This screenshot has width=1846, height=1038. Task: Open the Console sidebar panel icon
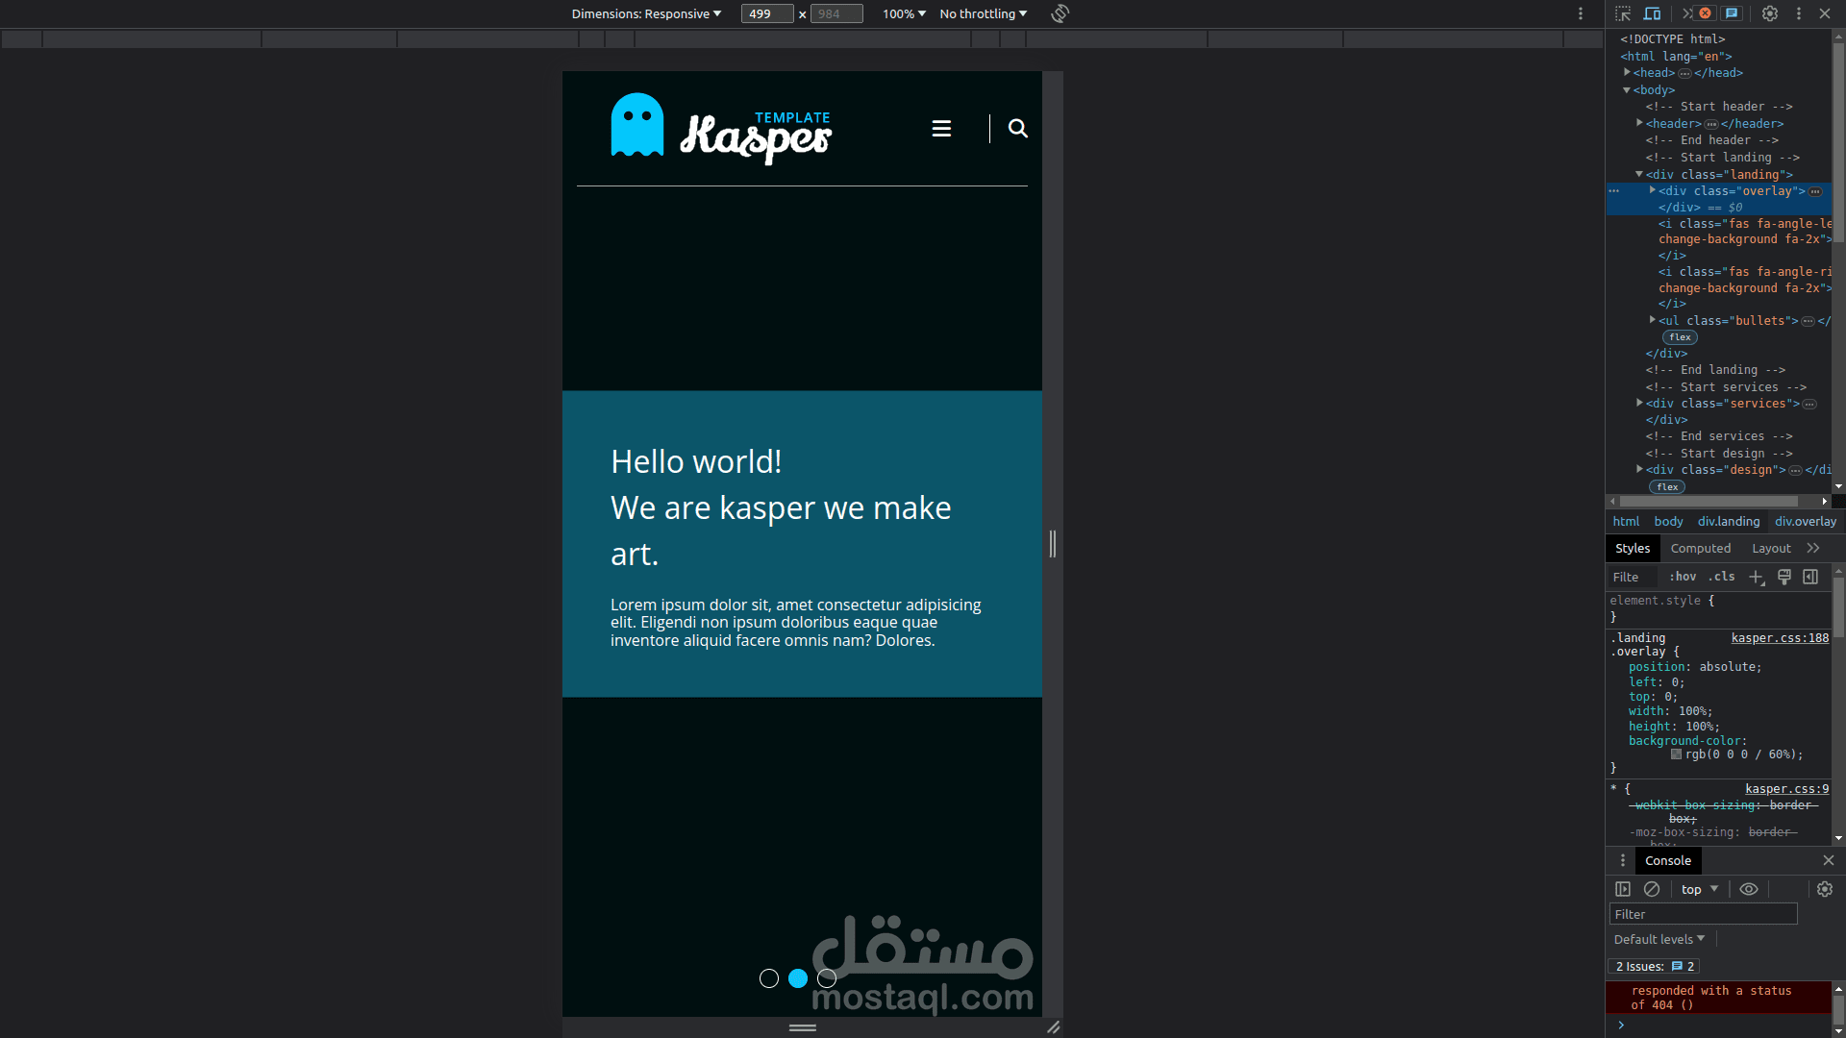click(x=1622, y=889)
